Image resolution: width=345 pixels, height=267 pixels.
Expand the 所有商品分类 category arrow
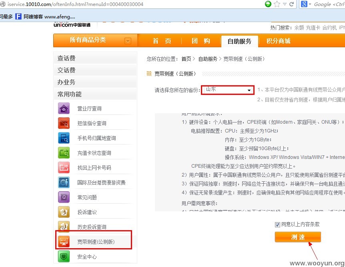[x=128, y=41]
